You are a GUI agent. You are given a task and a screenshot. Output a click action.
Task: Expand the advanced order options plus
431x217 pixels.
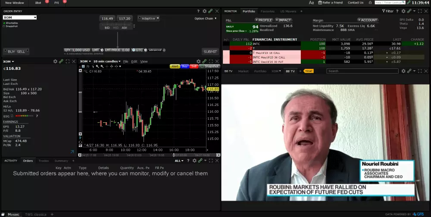tap(164, 50)
